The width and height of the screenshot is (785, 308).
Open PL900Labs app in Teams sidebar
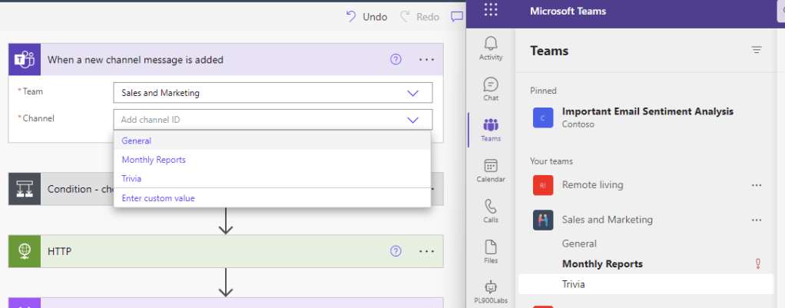[x=491, y=292]
